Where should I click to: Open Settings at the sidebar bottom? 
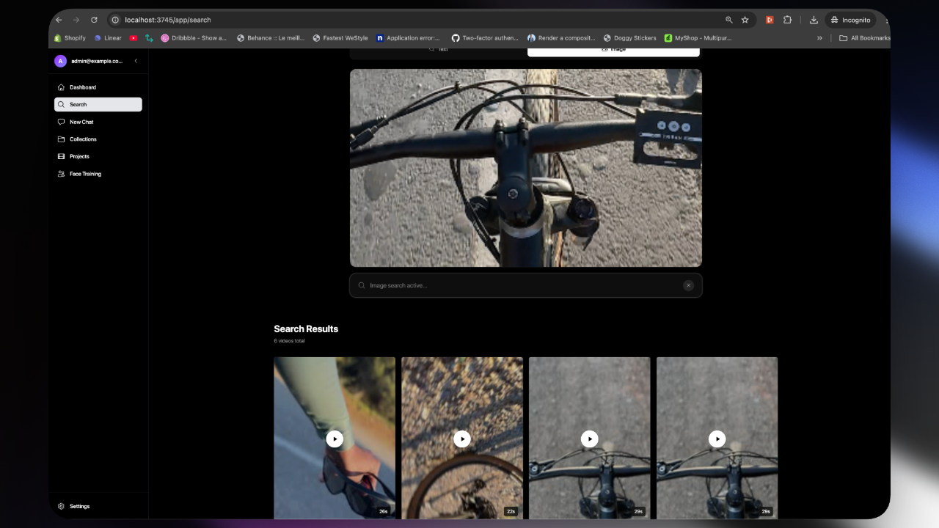point(98,506)
